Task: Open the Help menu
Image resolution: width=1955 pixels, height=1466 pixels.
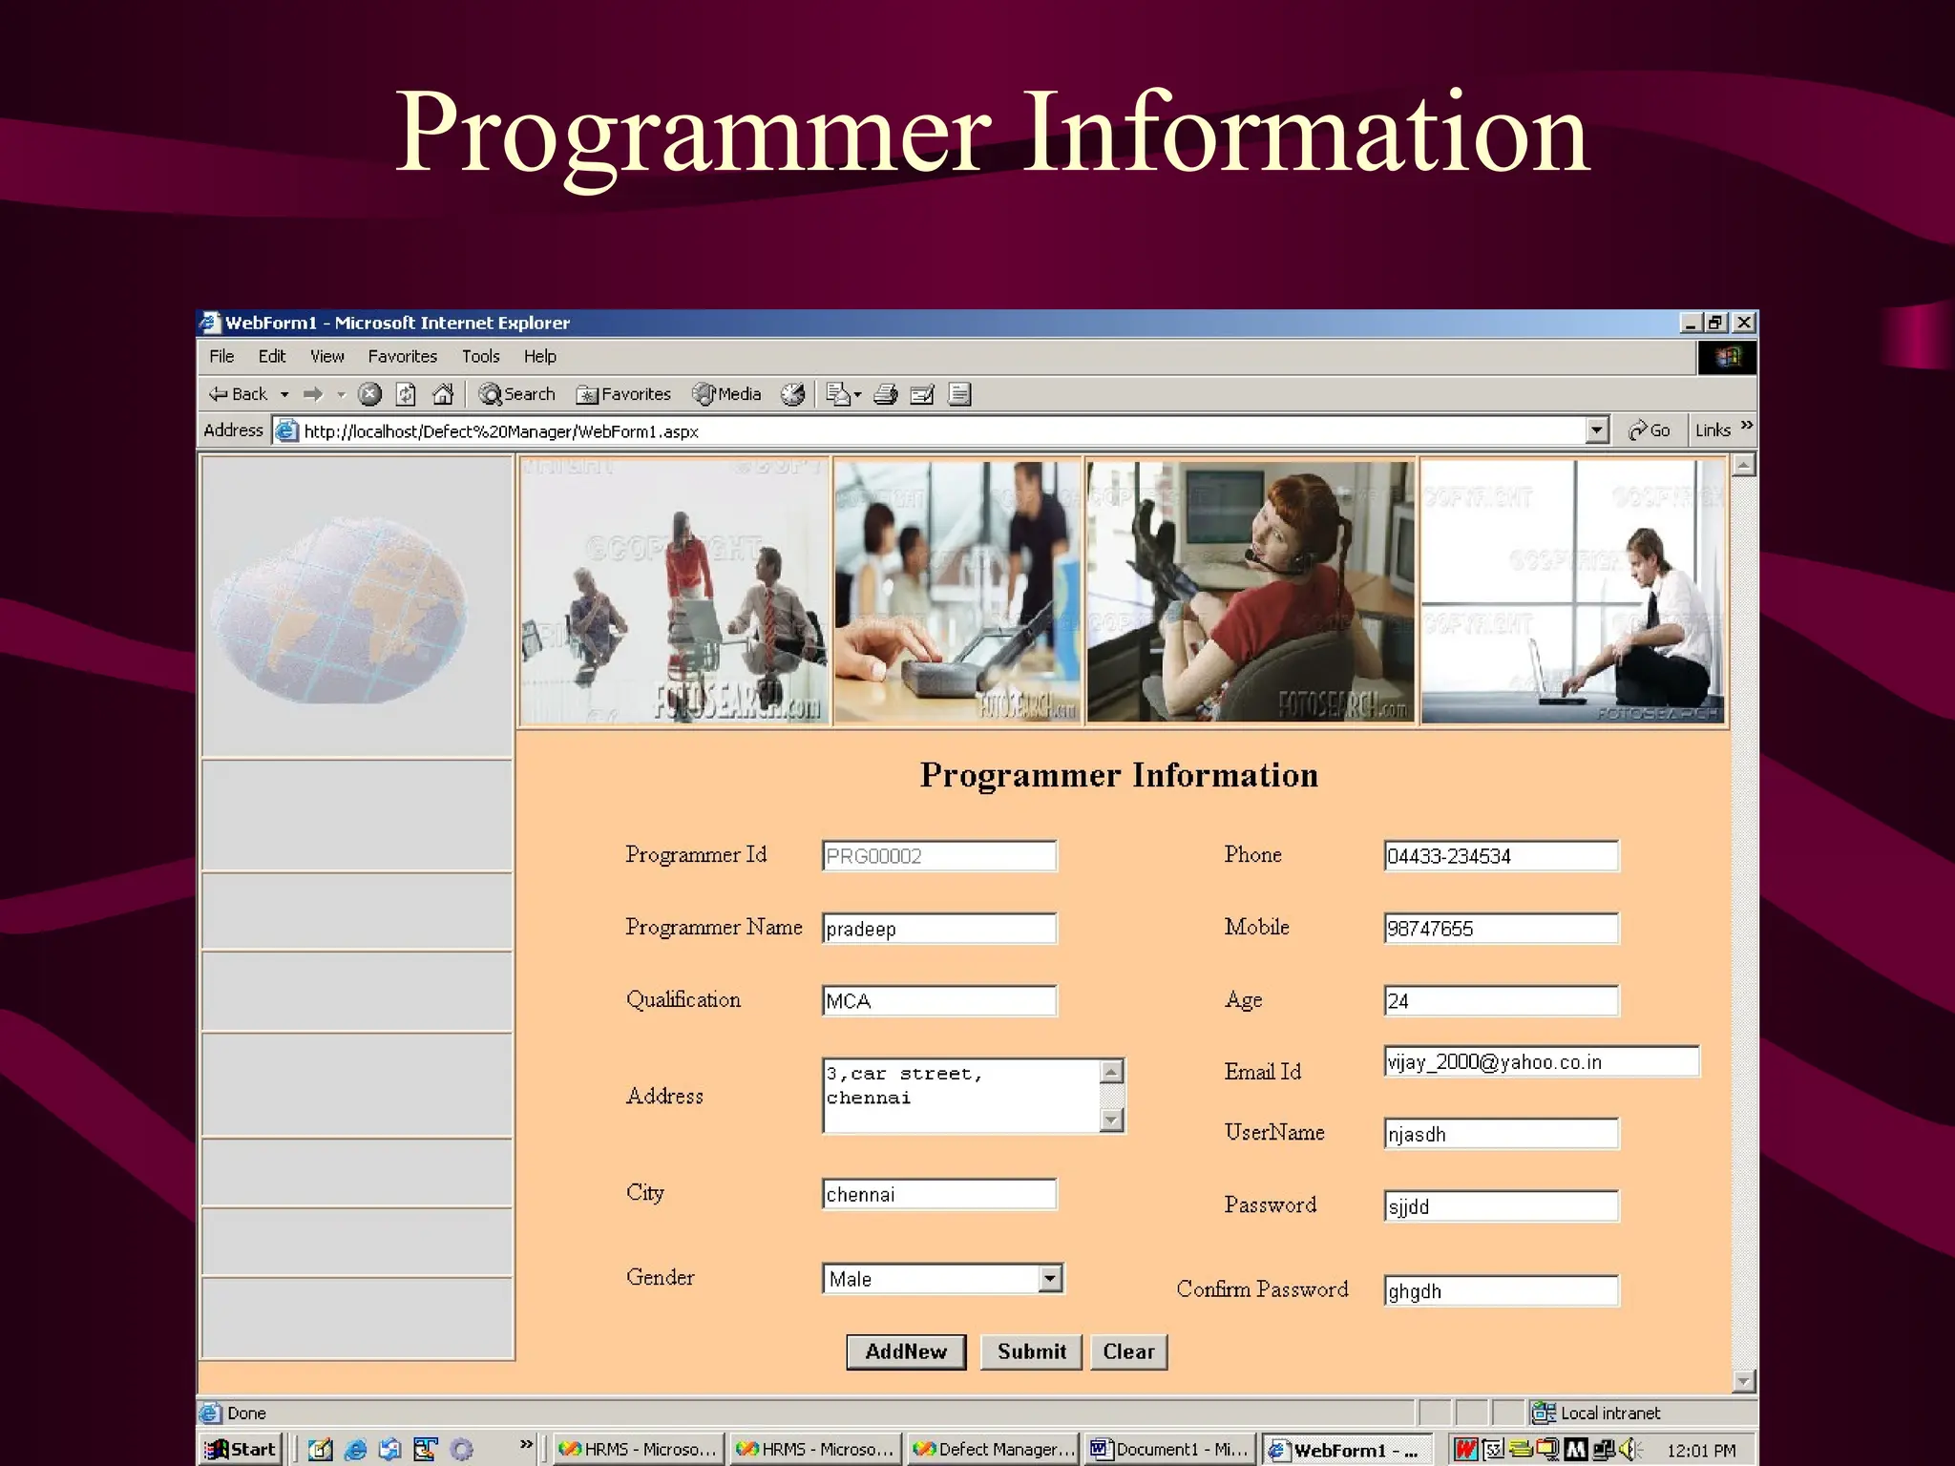Action: (539, 356)
